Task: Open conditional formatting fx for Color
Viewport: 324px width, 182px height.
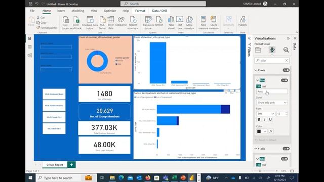Action: [271, 131]
